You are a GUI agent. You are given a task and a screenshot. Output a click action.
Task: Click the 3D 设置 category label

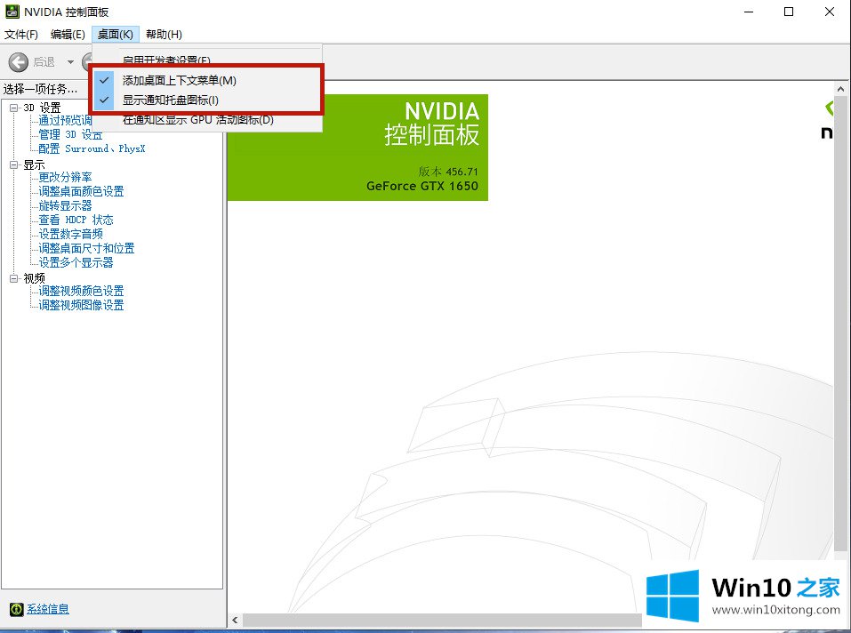click(42, 108)
